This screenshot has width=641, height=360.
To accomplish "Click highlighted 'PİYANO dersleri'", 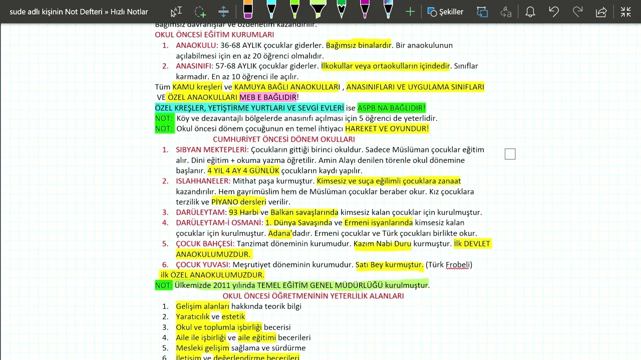I will (239, 202).
